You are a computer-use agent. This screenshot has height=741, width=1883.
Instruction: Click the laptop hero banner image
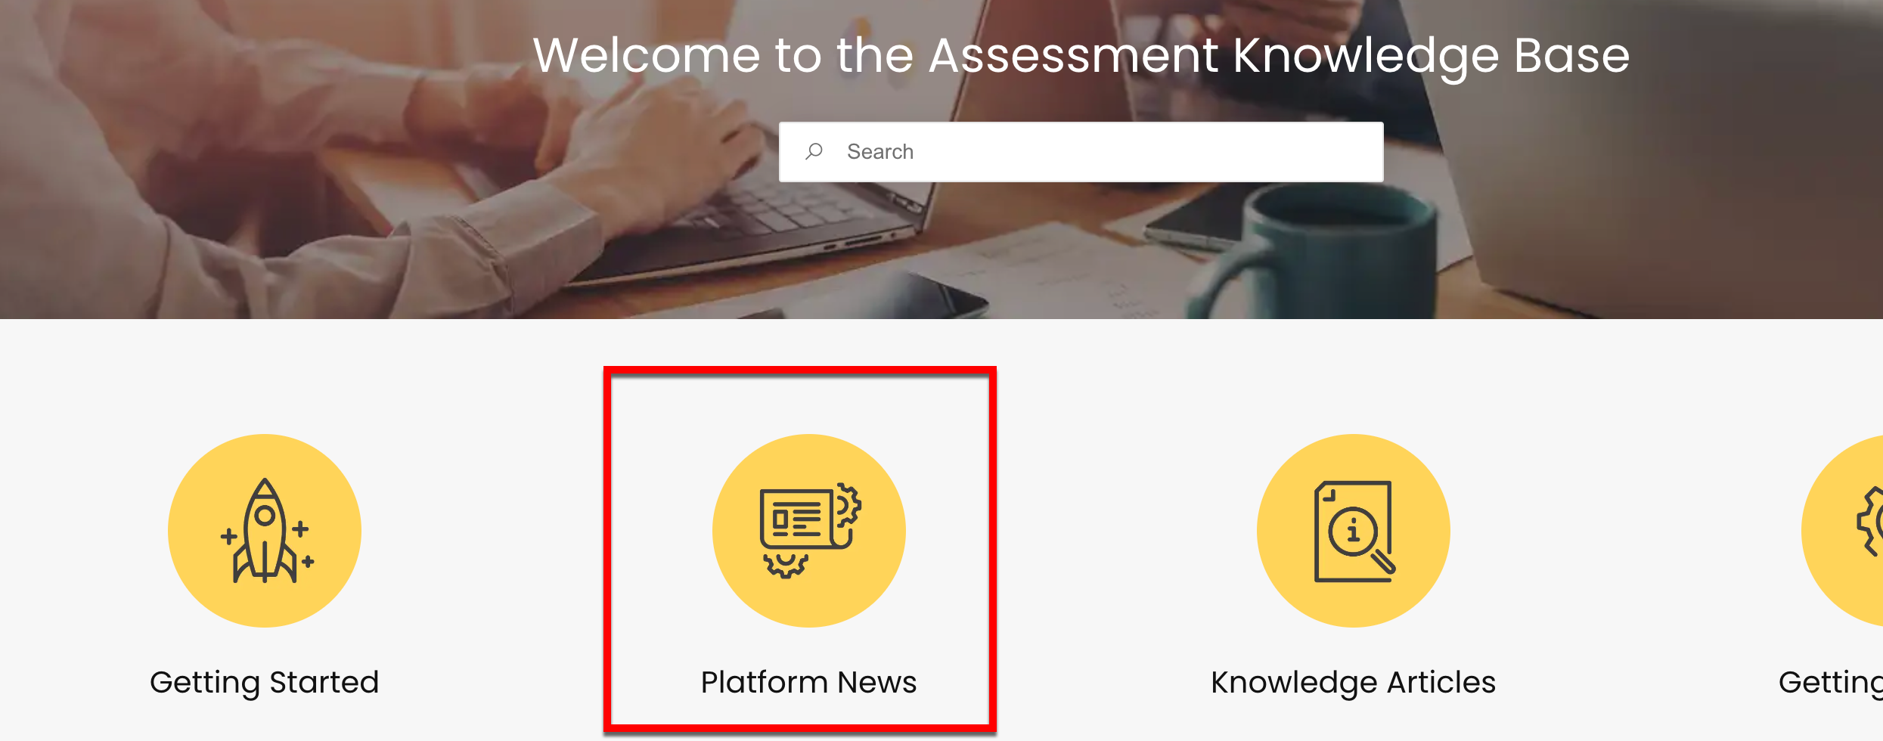tap(941, 160)
